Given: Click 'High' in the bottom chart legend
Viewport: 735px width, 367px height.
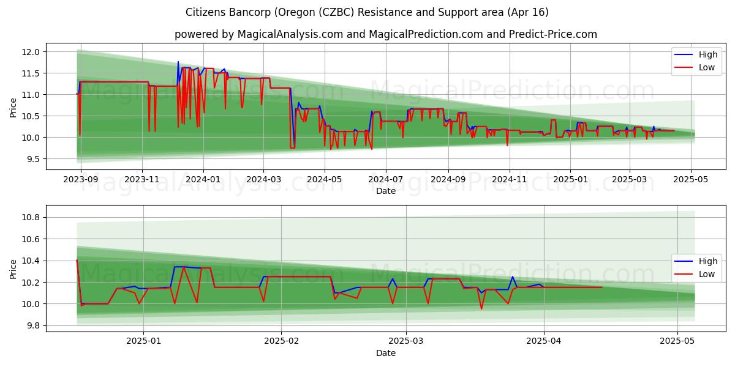Looking at the screenshot, I should coord(708,261).
